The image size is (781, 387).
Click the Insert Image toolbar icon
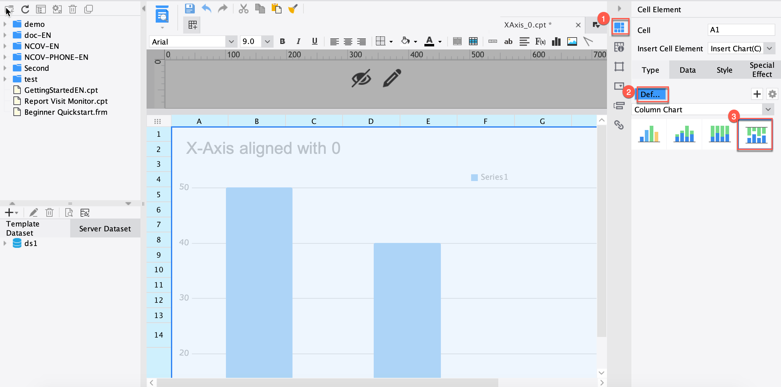572,42
